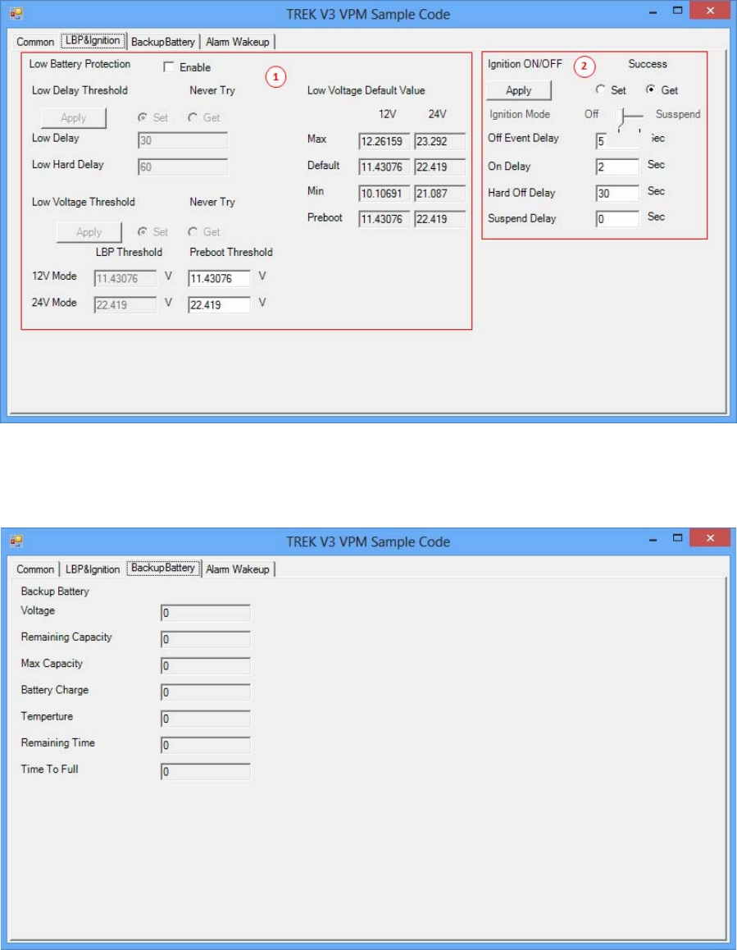737x950 pixels.
Task: Minimize the bottom TREK V3 VPM window
Action: click(653, 539)
